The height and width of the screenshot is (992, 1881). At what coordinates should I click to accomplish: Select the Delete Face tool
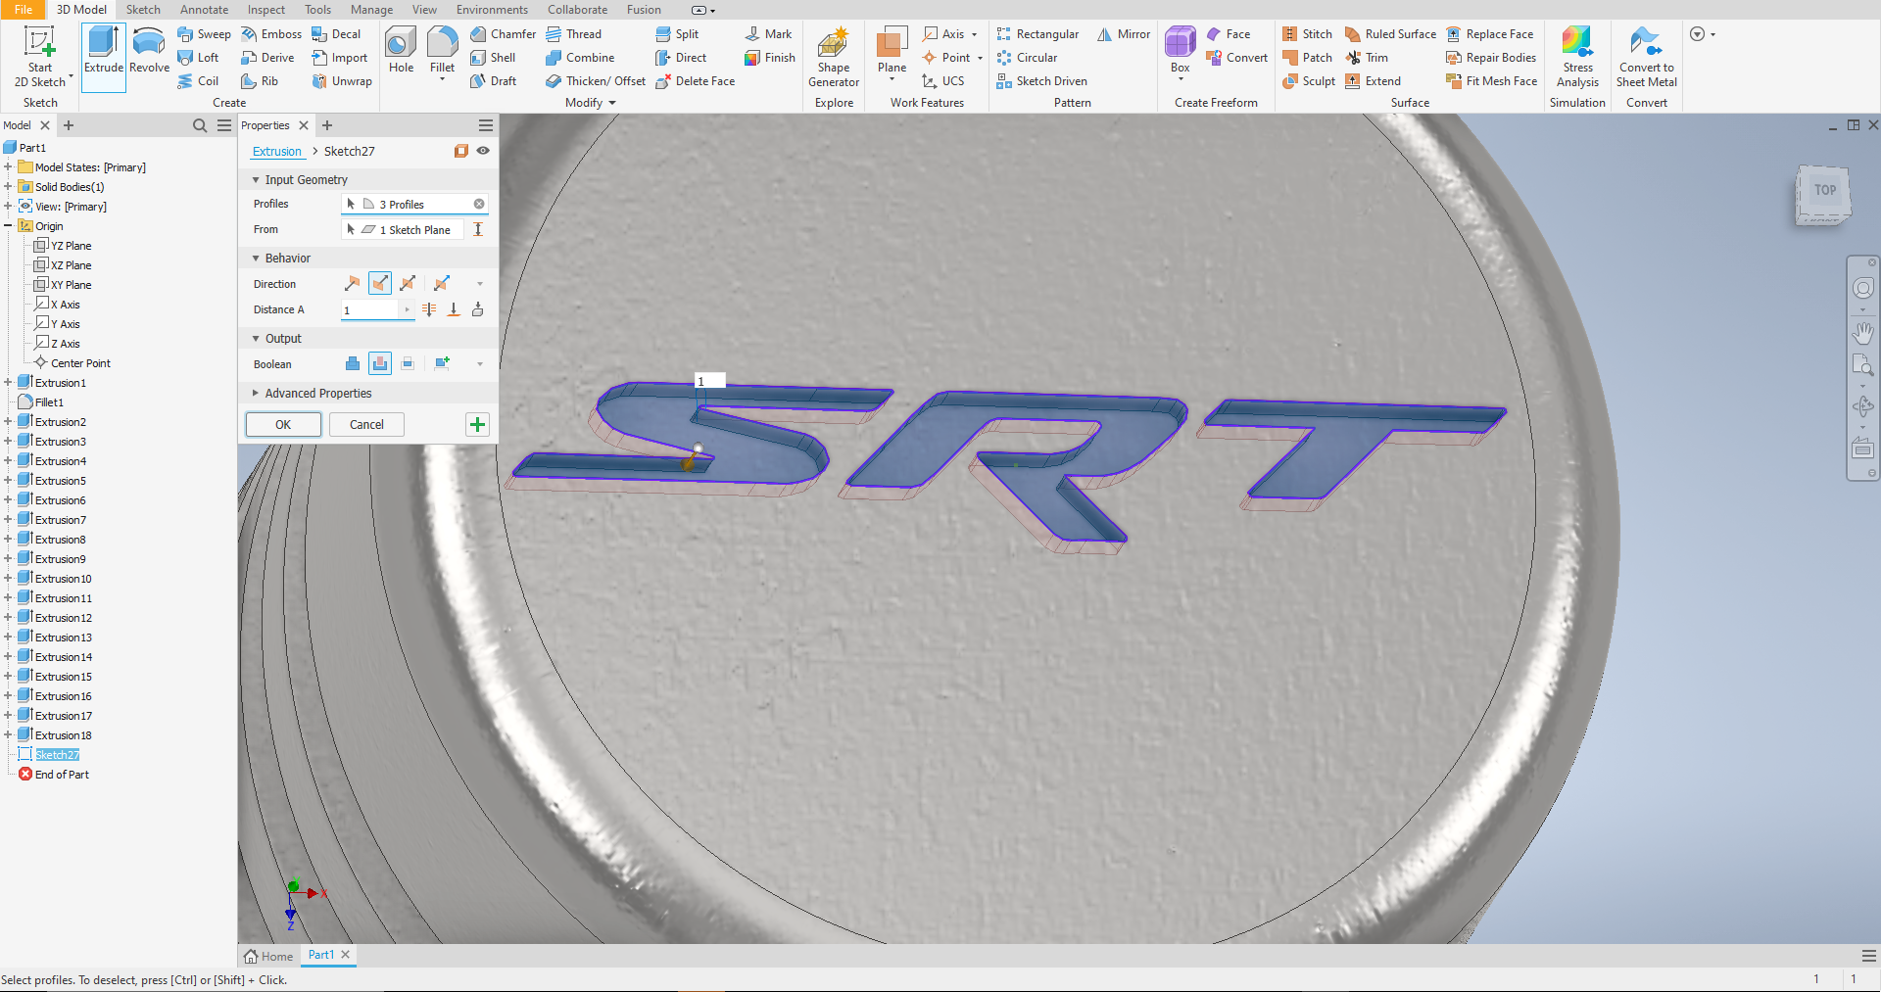click(x=695, y=81)
